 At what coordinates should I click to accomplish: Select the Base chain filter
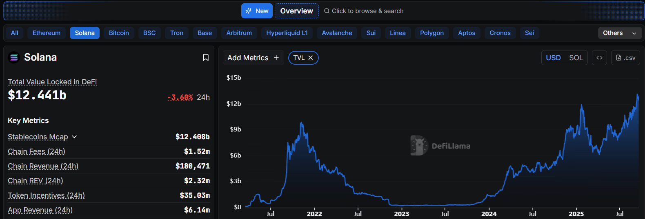[x=205, y=33]
